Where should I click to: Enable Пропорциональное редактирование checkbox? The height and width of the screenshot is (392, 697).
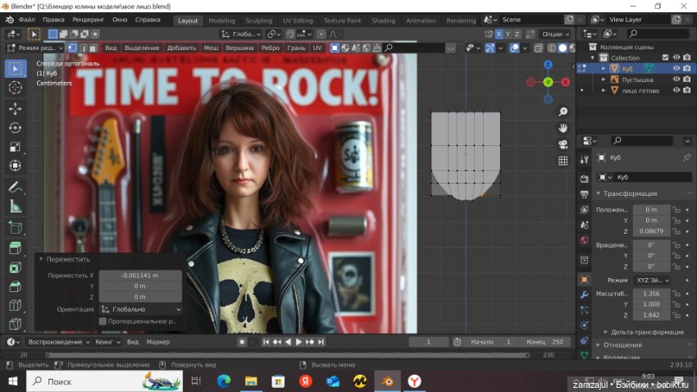pos(102,321)
